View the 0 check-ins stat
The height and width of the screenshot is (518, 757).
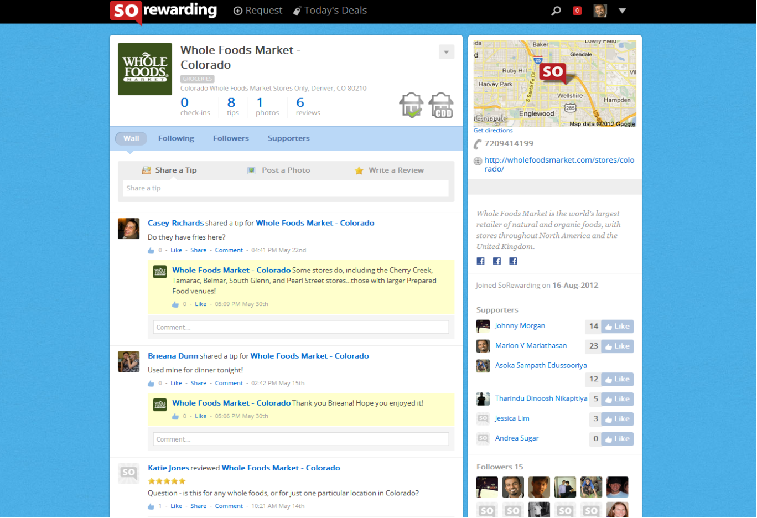point(195,106)
